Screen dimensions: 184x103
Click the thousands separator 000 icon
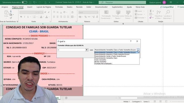(x=89, y=17)
